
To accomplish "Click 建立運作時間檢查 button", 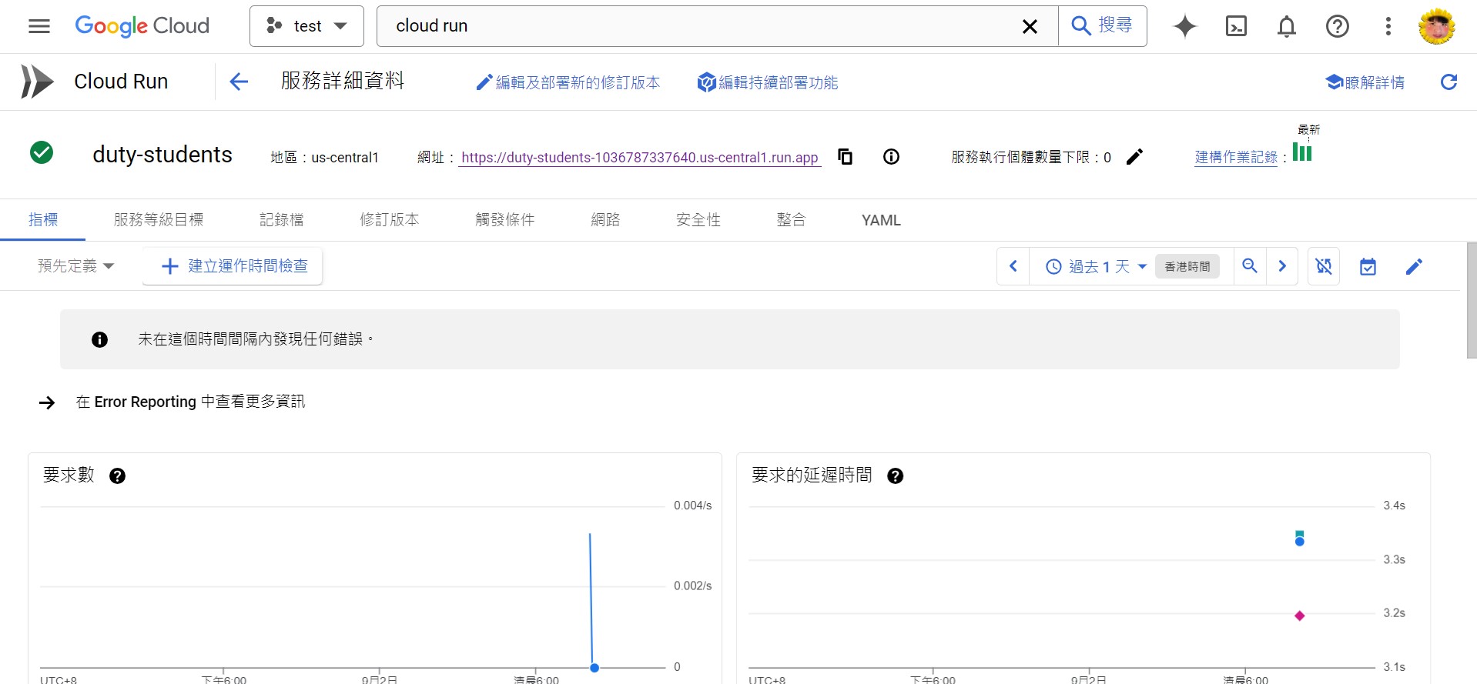I will tap(233, 266).
